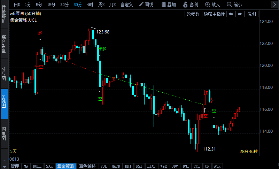Viewport: 279px width, 169px height.
Task: Expand toolbar with right chevron arrow
Action: click(274, 5)
